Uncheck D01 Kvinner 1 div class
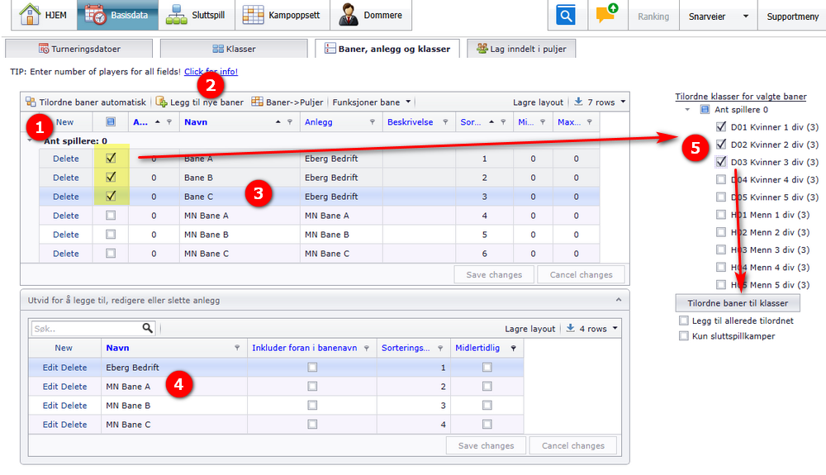This screenshot has width=826, height=475. click(721, 127)
